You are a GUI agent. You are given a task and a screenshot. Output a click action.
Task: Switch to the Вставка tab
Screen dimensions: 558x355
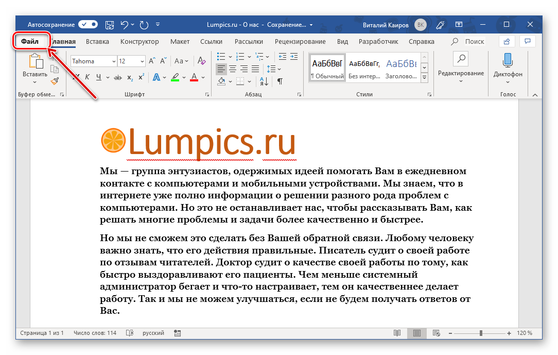[x=97, y=42]
